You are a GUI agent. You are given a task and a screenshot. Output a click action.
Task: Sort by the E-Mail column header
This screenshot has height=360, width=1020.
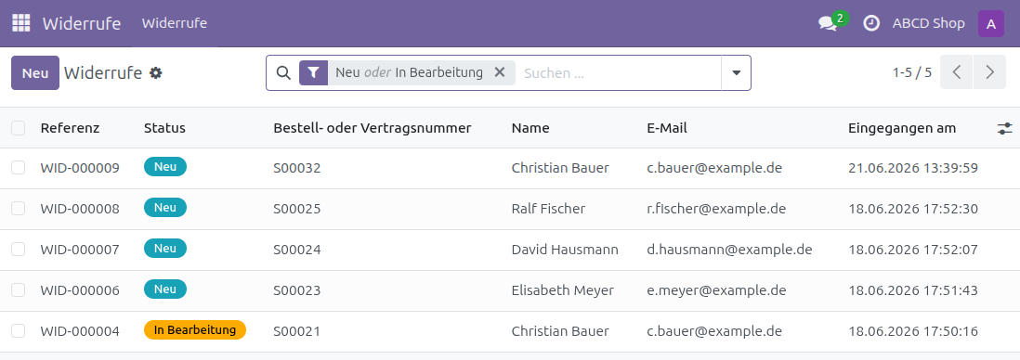click(x=667, y=128)
